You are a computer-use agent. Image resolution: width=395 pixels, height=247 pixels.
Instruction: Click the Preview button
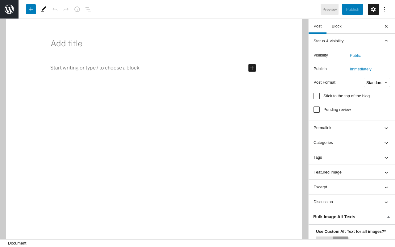coord(330,9)
